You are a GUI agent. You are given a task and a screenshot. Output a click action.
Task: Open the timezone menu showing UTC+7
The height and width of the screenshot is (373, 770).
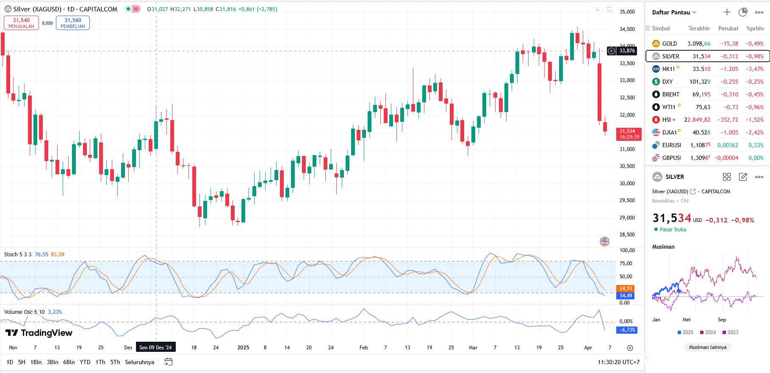click(x=618, y=362)
